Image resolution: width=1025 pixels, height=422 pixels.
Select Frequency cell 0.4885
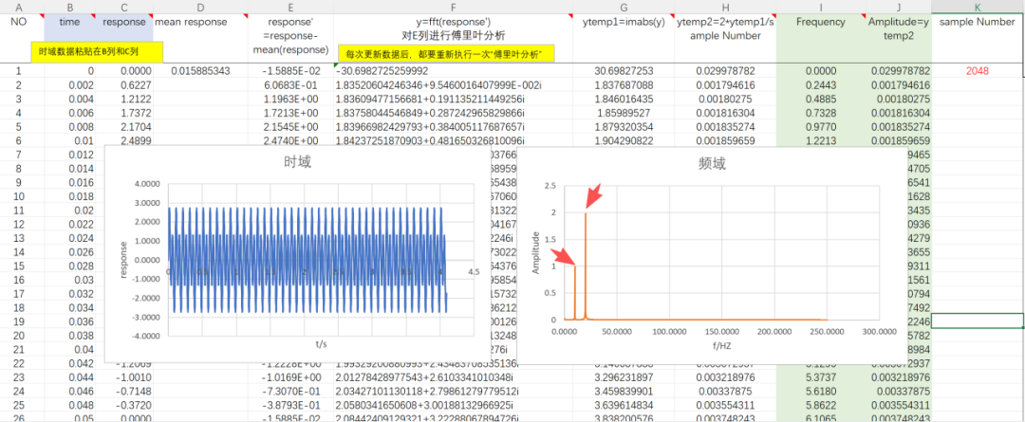pyautogui.click(x=821, y=99)
